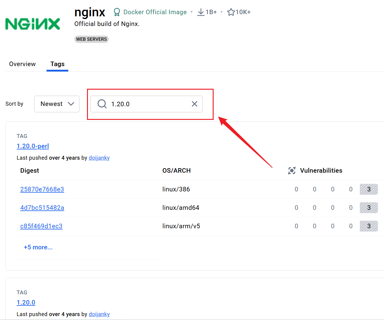Click the nginx repository title

(x=90, y=12)
